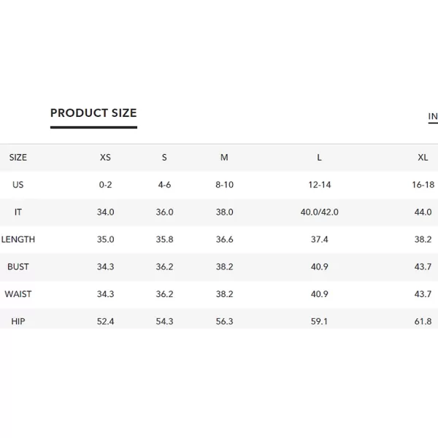The width and height of the screenshot is (438, 438).
Task: Click US size 16-18 cell
Action: click(x=423, y=185)
